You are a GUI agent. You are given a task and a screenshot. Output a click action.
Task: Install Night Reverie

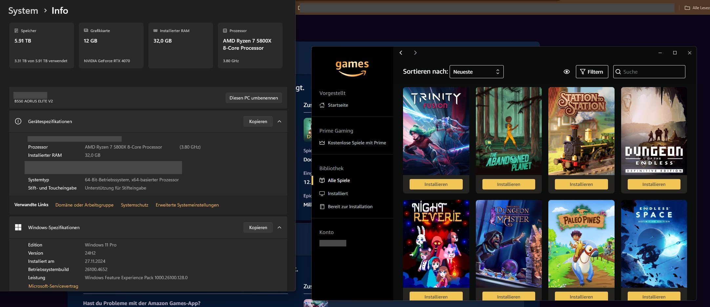(x=436, y=296)
